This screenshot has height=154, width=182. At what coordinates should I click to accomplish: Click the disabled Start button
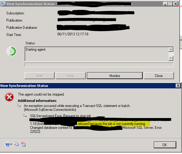point(40,76)
